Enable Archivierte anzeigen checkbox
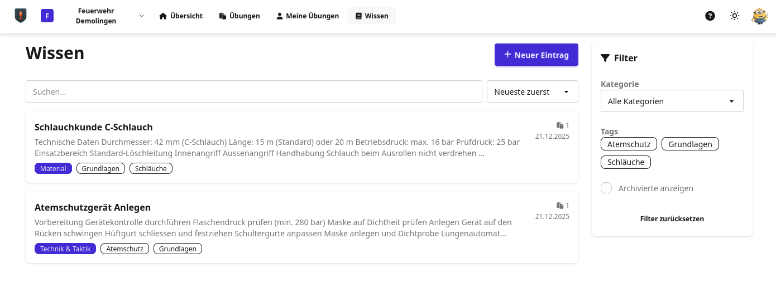Image resolution: width=776 pixels, height=282 pixels. 606,188
